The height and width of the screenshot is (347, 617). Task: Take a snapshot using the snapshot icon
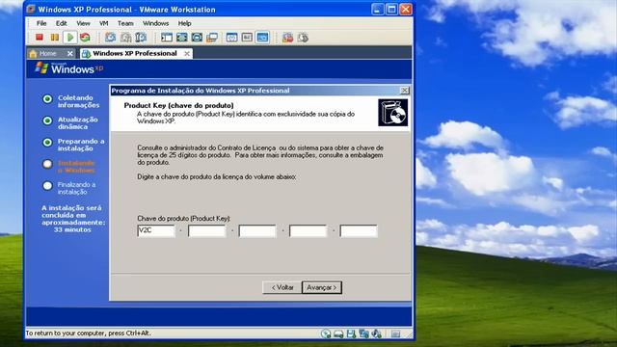tap(111, 38)
